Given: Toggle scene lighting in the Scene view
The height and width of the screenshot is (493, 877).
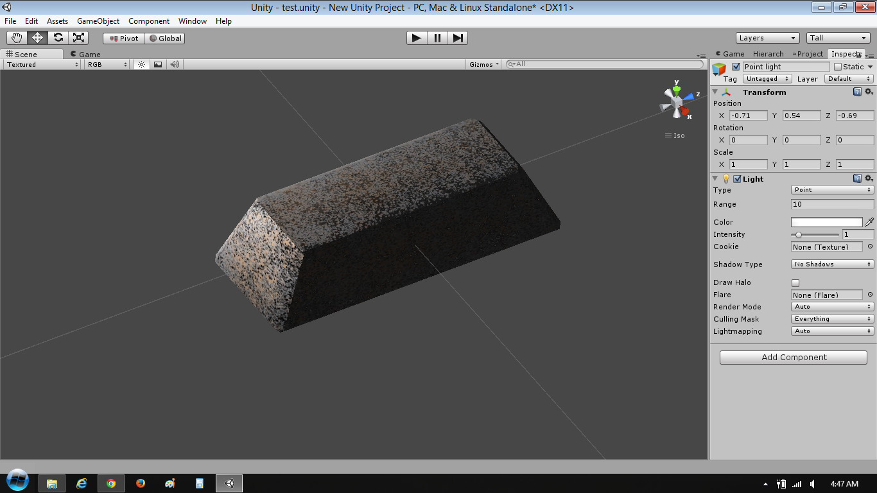Looking at the screenshot, I should point(141,64).
